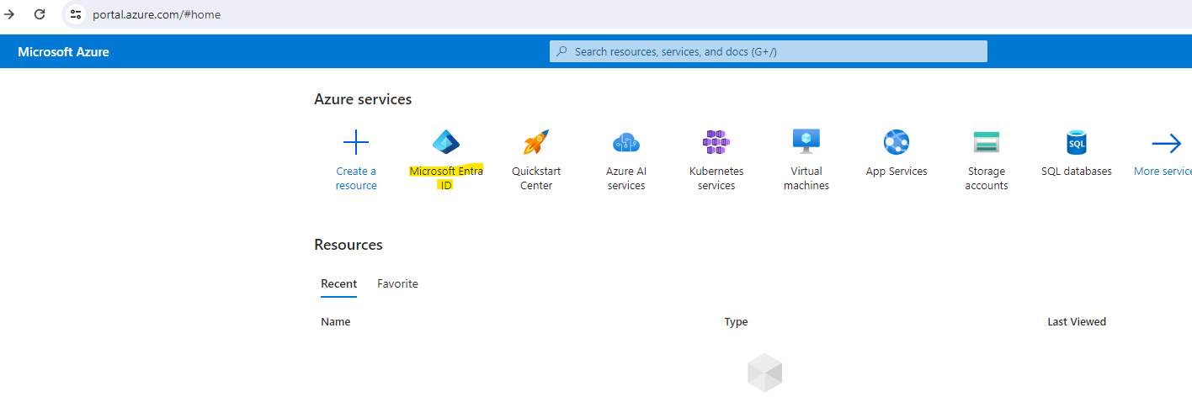Click the More services arrow icon
The image size is (1192, 402).
coord(1167,144)
